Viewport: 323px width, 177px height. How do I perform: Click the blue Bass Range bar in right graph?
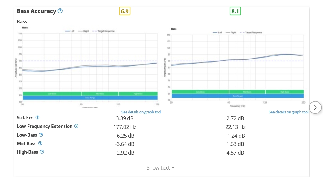tap(237, 96)
